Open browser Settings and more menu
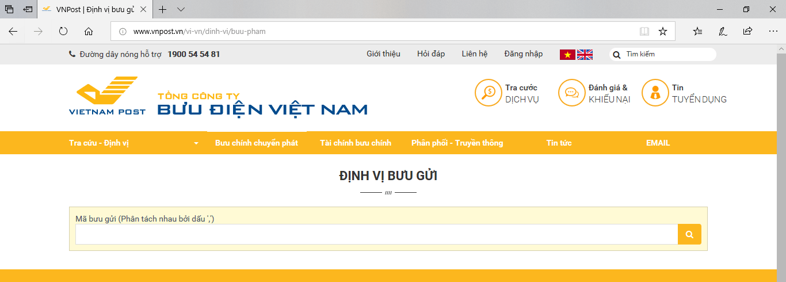This screenshot has height=282, width=786. pos(772,31)
